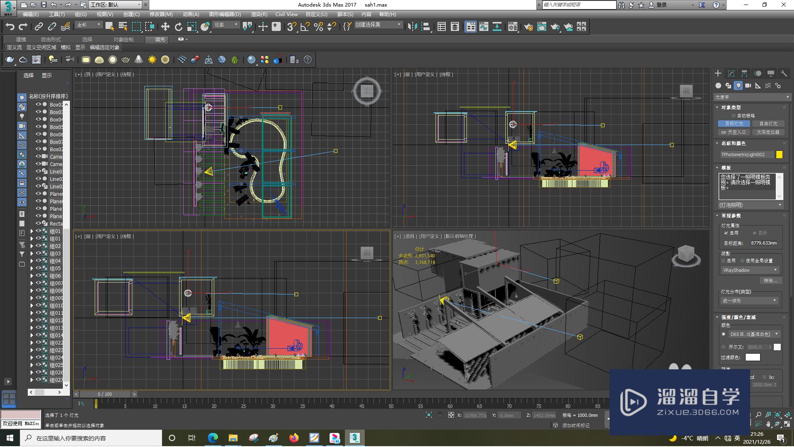Toggle visibility eye for Box03
Viewport: 794px width, 447px height.
click(x=38, y=112)
